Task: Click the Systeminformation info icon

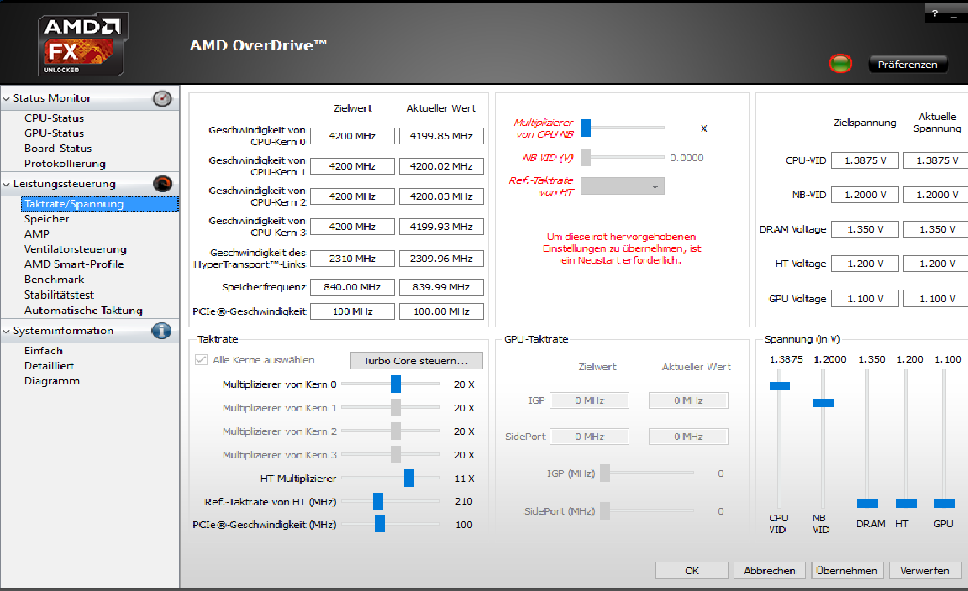Action: [161, 331]
